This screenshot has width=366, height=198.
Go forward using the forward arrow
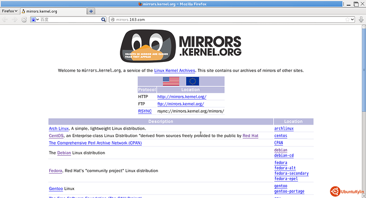pyautogui.click(x=14, y=20)
